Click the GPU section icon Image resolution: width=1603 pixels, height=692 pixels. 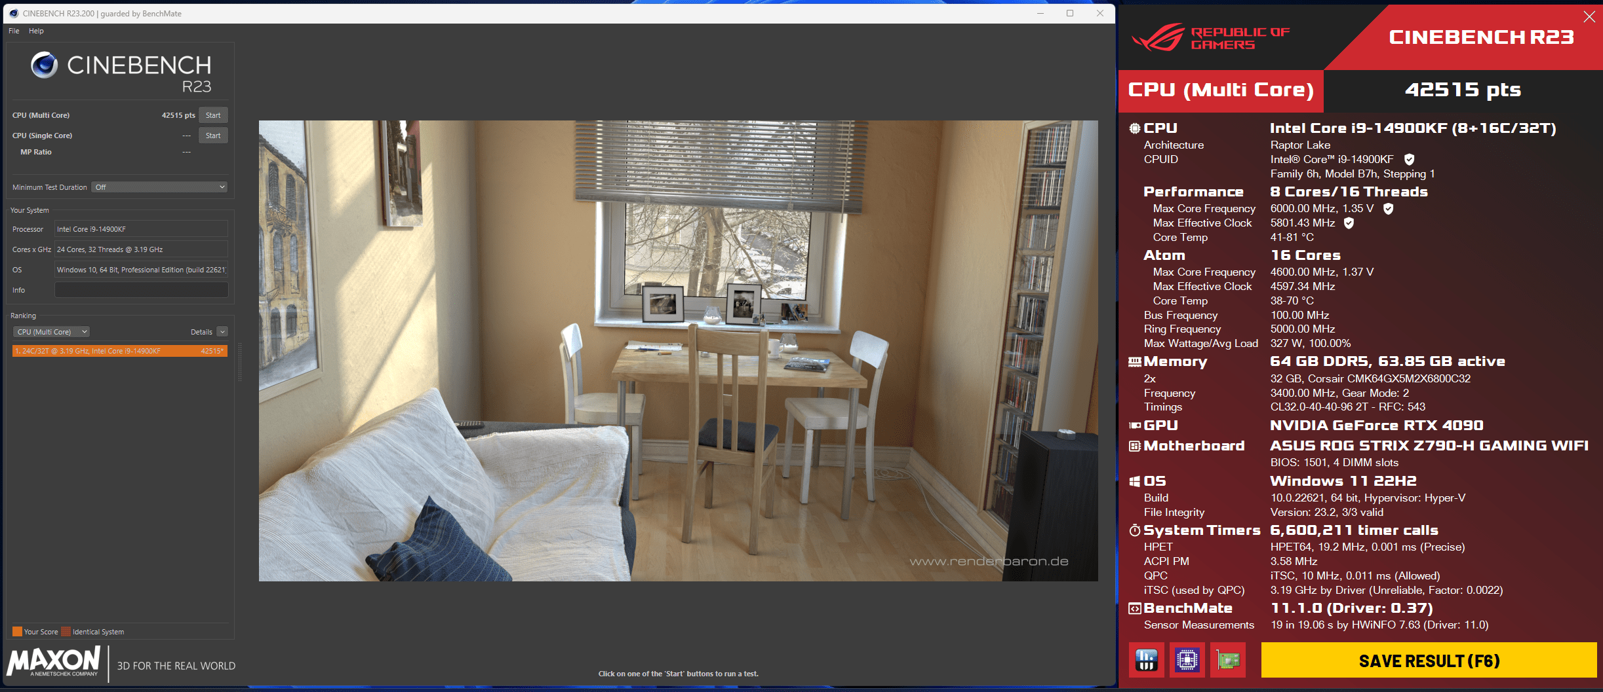[x=1134, y=426]
